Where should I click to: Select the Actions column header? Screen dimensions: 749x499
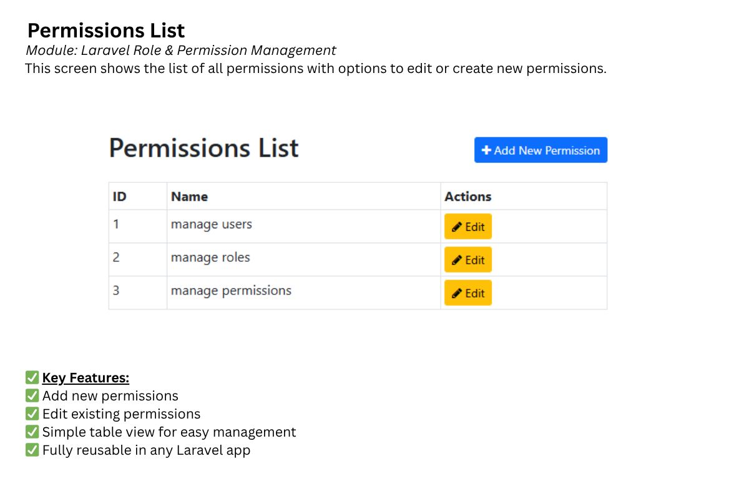click(x=468, y=196)
